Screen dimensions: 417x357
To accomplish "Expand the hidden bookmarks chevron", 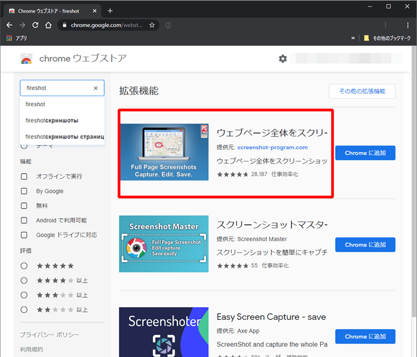I will tap(353, 38).
